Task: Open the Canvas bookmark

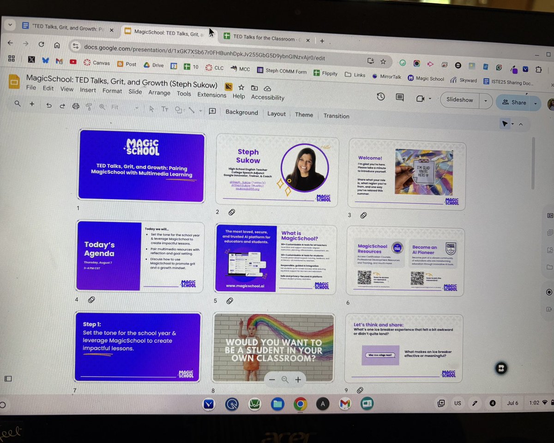Action: [x=96, y=63]
